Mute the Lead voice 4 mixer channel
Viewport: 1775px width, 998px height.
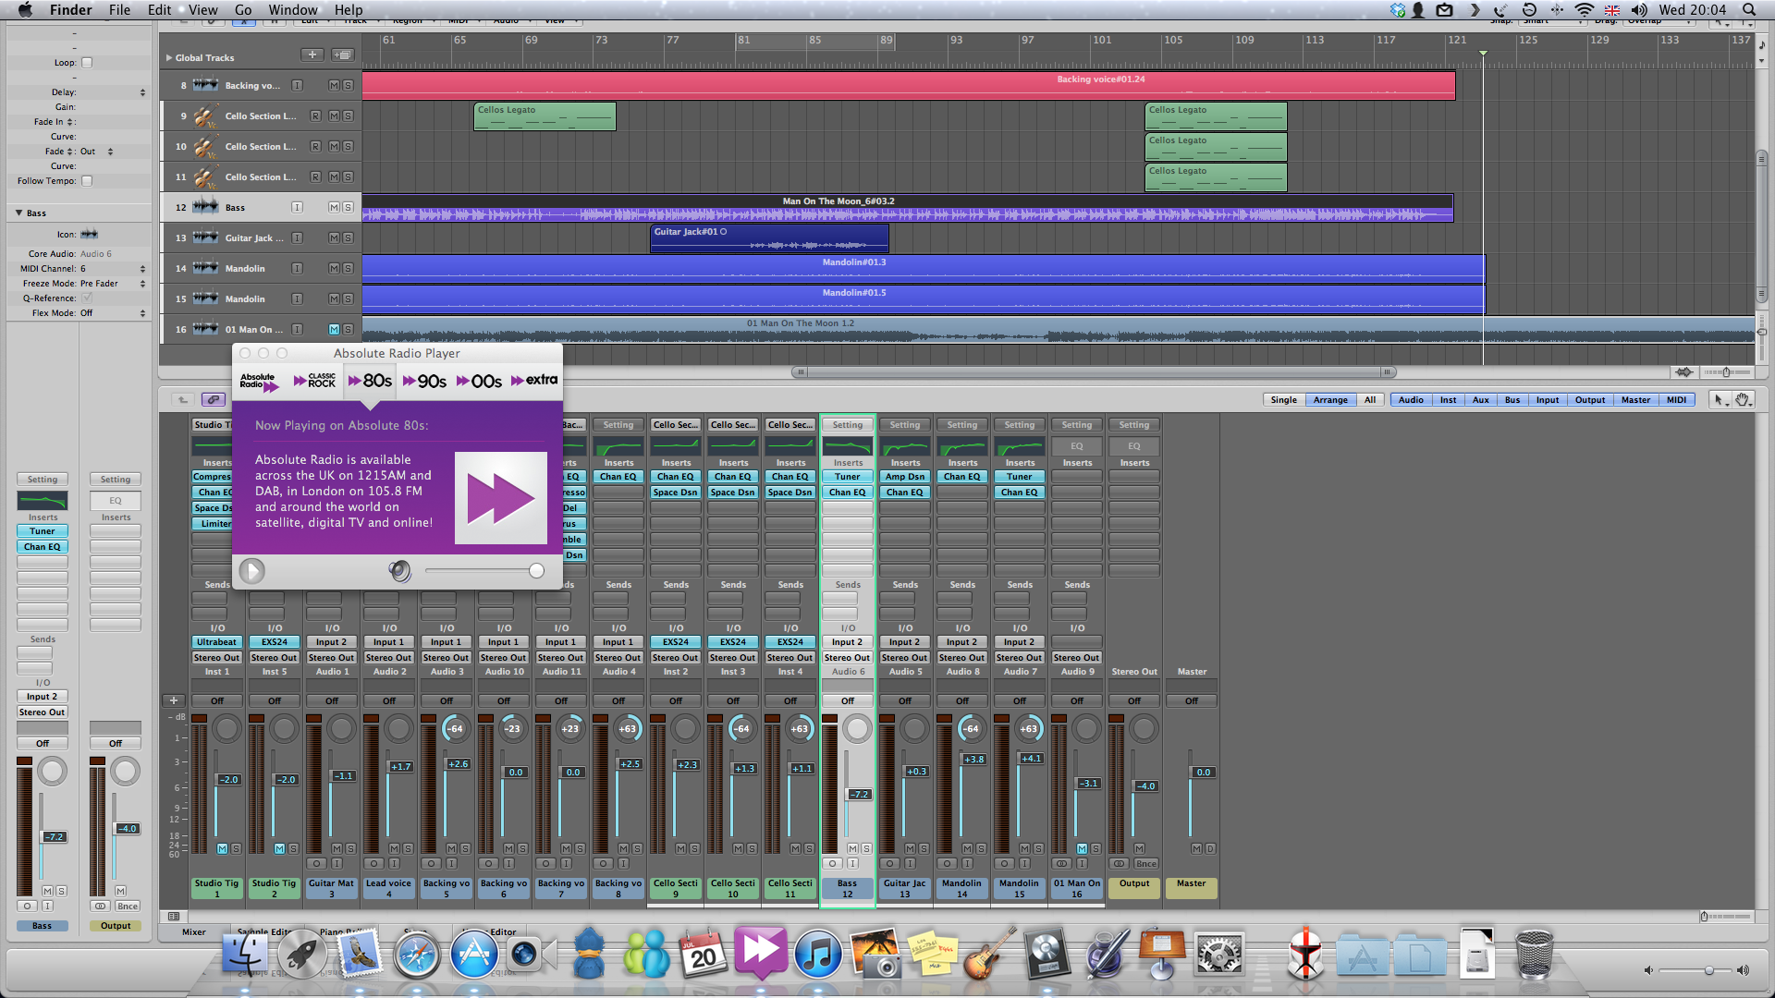(394, 848)
